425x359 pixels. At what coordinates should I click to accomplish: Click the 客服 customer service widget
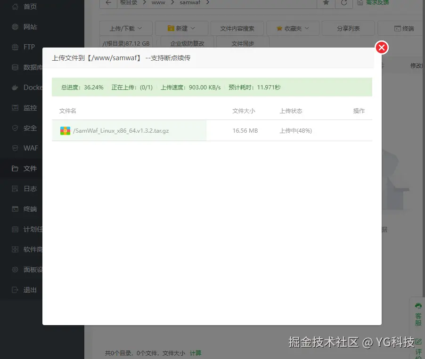click(418, 315)
